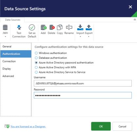Click the green OK button
The height and width of the screenshot is (135, 137).
pos(101,126)
